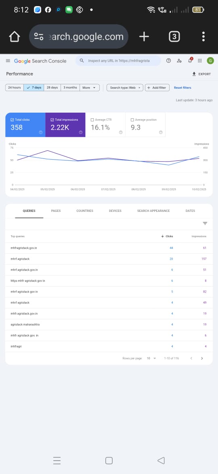The width and height of the screenshot is (218, 474).
Task: Enable the Average position checkbox
Action: click(132, 120)
